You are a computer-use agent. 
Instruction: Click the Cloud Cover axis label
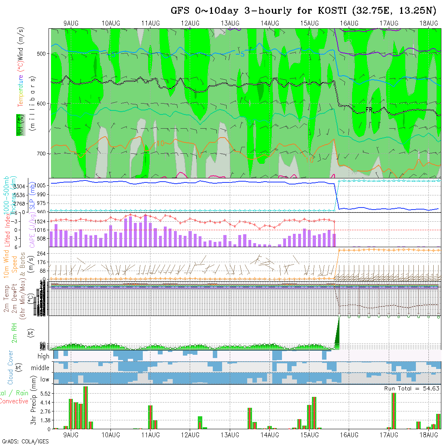[10, 367]
